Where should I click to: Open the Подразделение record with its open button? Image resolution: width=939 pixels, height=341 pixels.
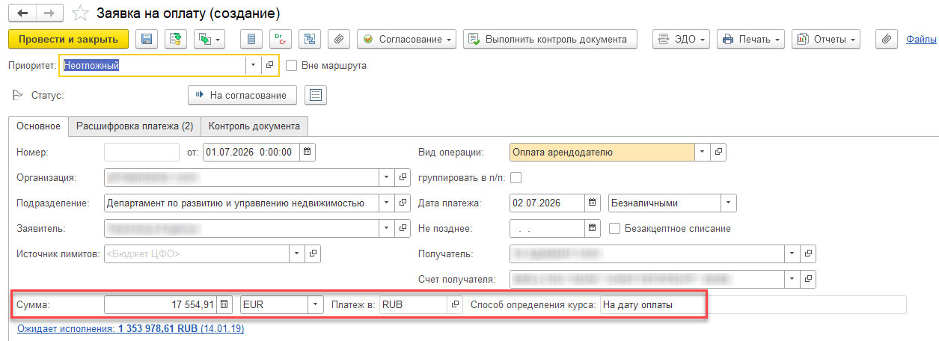(x=403, y=203)
